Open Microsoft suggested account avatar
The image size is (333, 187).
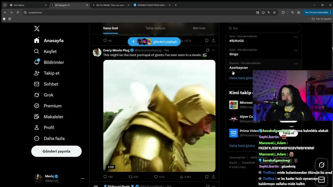click(x=234, y=105)
